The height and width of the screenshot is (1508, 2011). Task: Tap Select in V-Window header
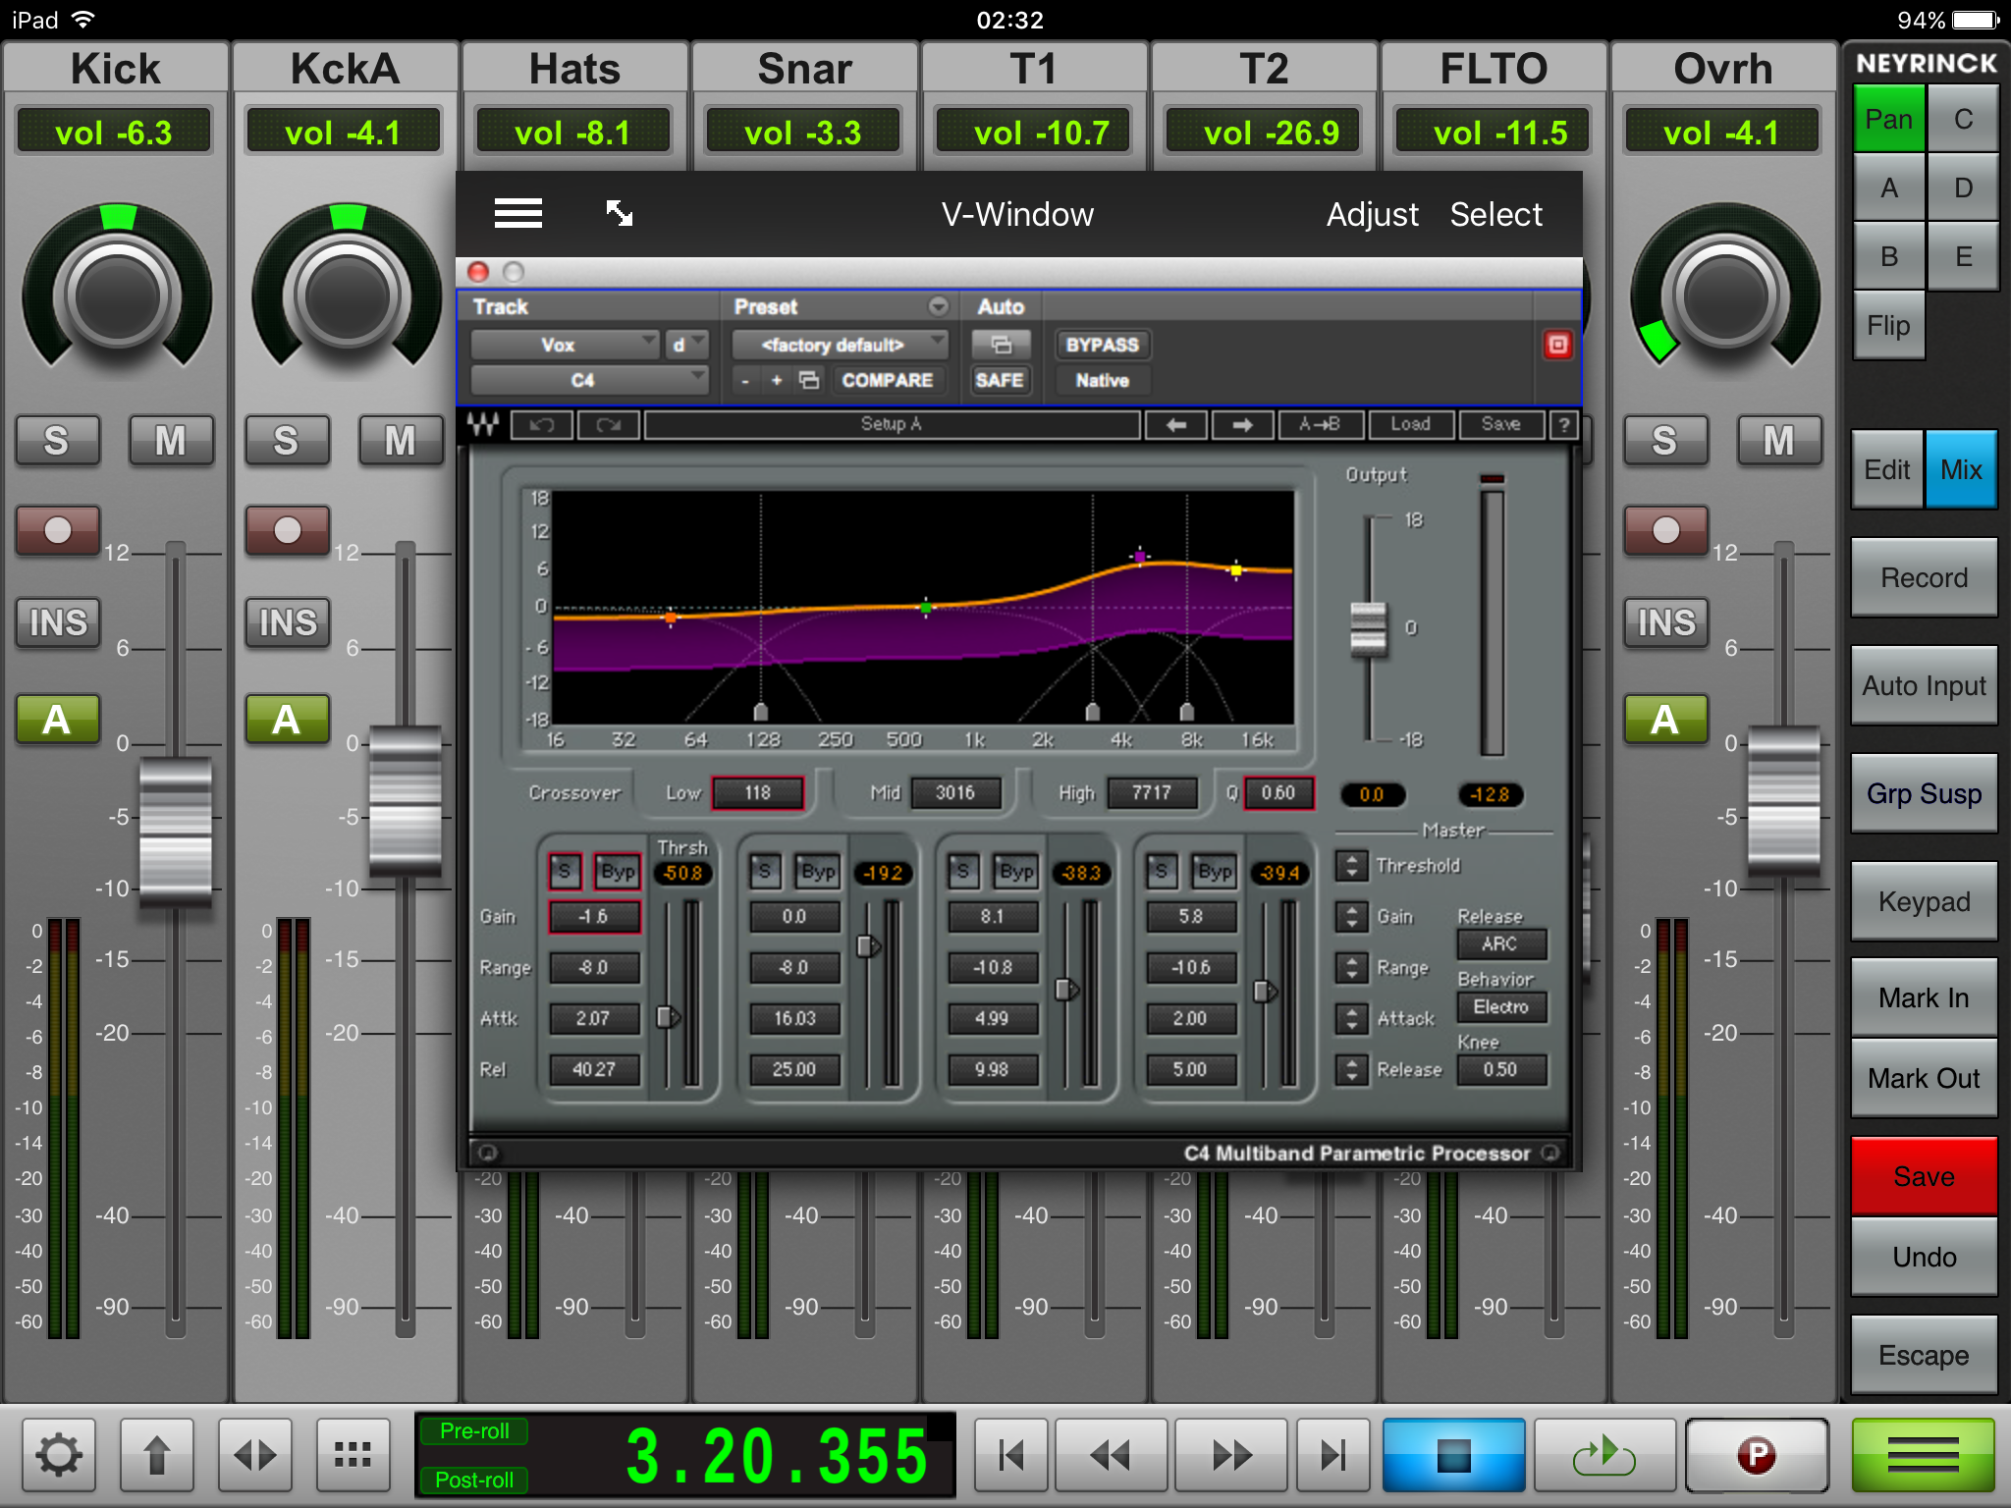coord(1495,214)
